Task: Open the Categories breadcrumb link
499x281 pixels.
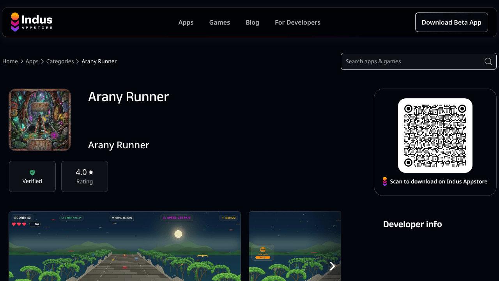Action: click(x=60, y=61)
